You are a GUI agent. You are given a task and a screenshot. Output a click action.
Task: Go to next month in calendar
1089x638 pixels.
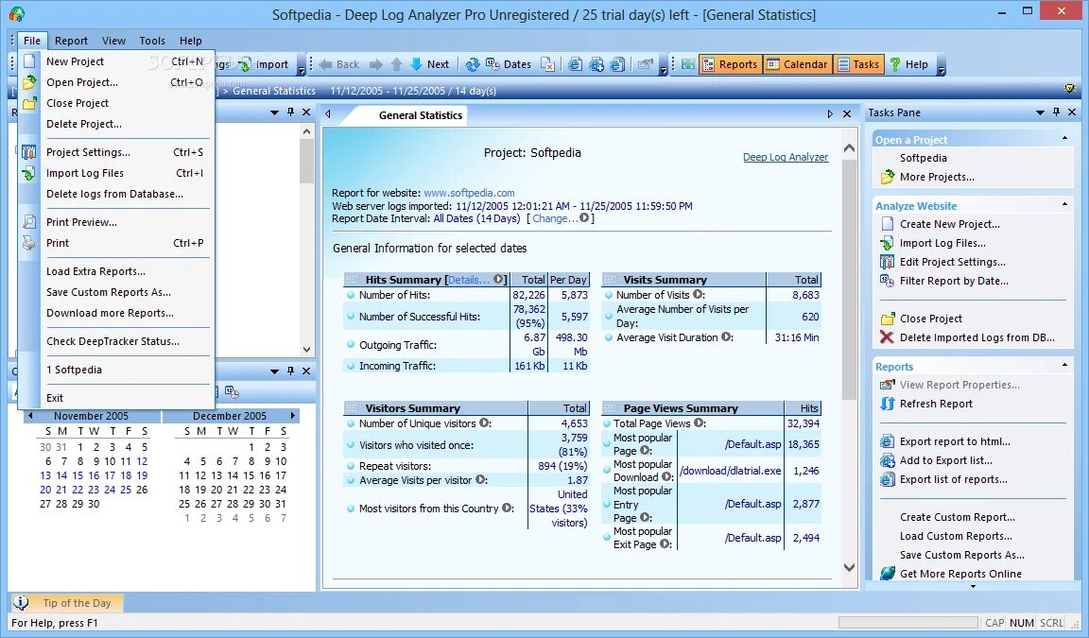tap(293, 416)
